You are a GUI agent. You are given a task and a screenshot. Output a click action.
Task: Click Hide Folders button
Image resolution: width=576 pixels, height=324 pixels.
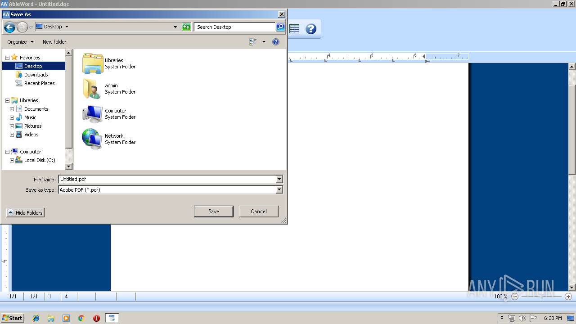click(26, 213)
